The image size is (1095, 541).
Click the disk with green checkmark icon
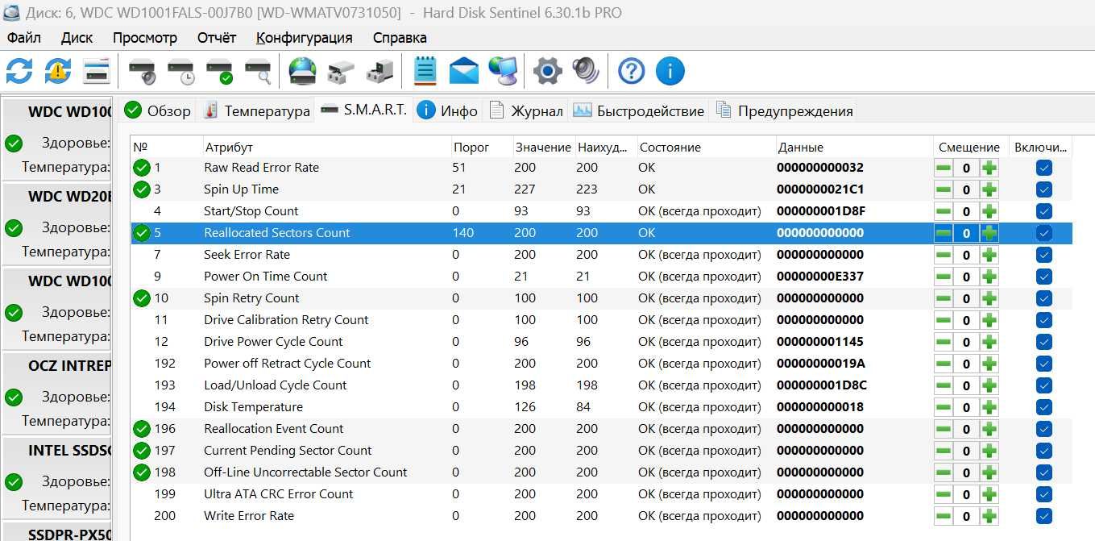[220, 72]
